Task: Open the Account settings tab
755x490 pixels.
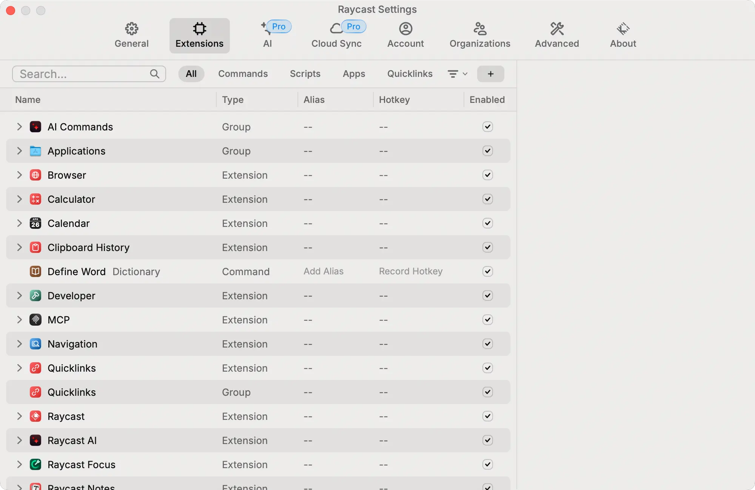Action: (406, 35)
